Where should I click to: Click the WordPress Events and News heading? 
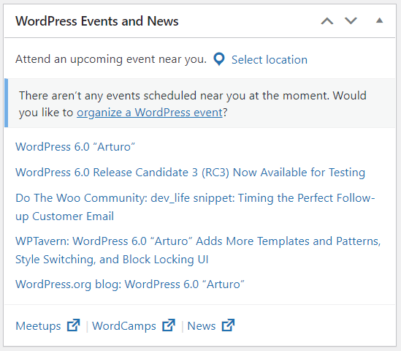click(x=97, y=21)
